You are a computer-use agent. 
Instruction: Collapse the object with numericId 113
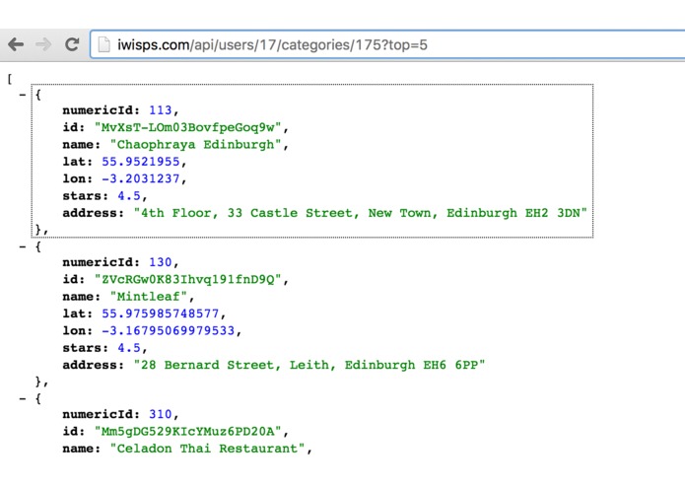click(x=23, y=95)
